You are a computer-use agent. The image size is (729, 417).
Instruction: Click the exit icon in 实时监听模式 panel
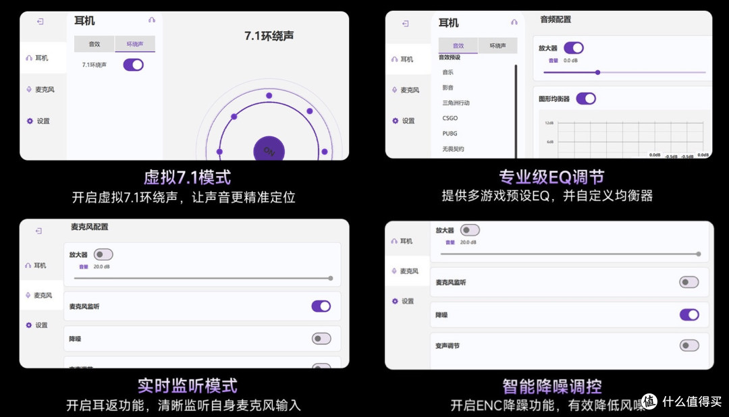(x=38, y=231)
